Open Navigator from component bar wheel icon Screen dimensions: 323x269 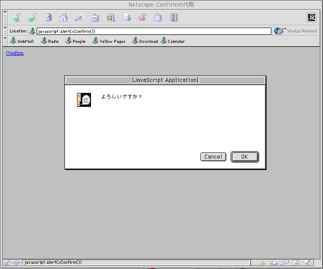tap(261, 262)
